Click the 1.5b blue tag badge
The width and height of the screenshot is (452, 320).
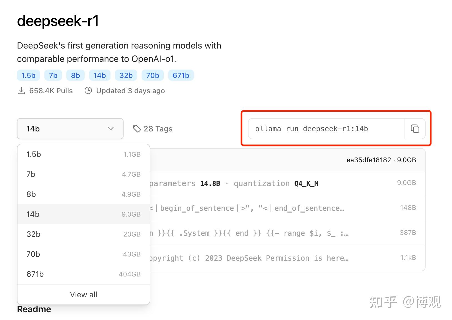pos(28,75)
